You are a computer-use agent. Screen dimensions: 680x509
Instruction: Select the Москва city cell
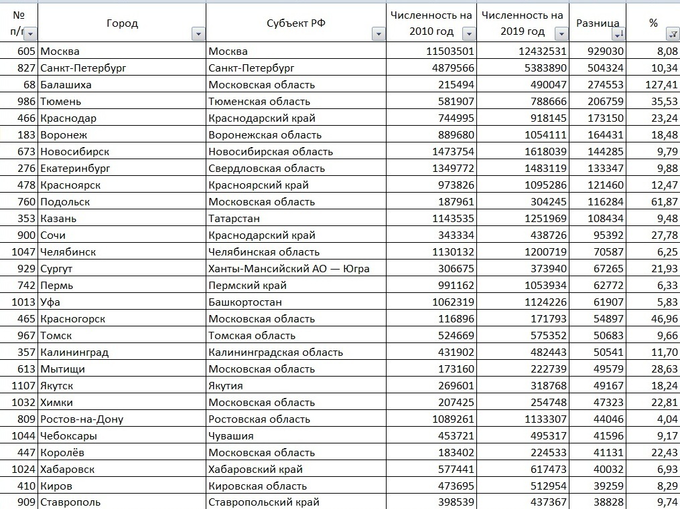coord(121,52)
